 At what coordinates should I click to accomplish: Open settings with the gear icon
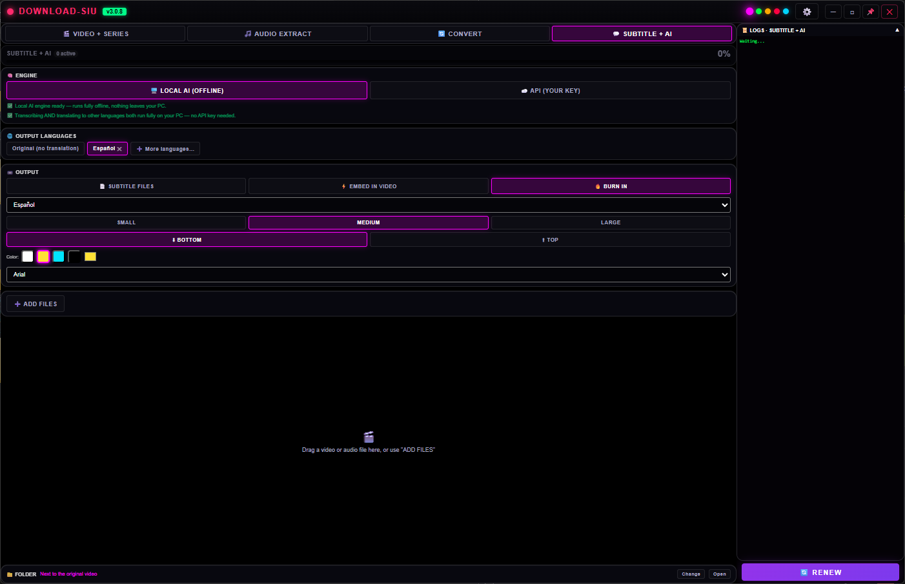click(x=807, y=12)
